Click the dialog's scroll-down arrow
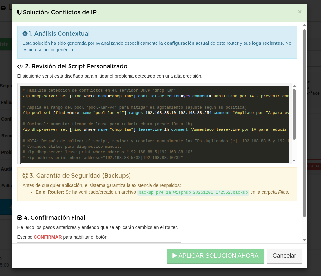Viewport: 321px width, 276px height. [304, 240]
